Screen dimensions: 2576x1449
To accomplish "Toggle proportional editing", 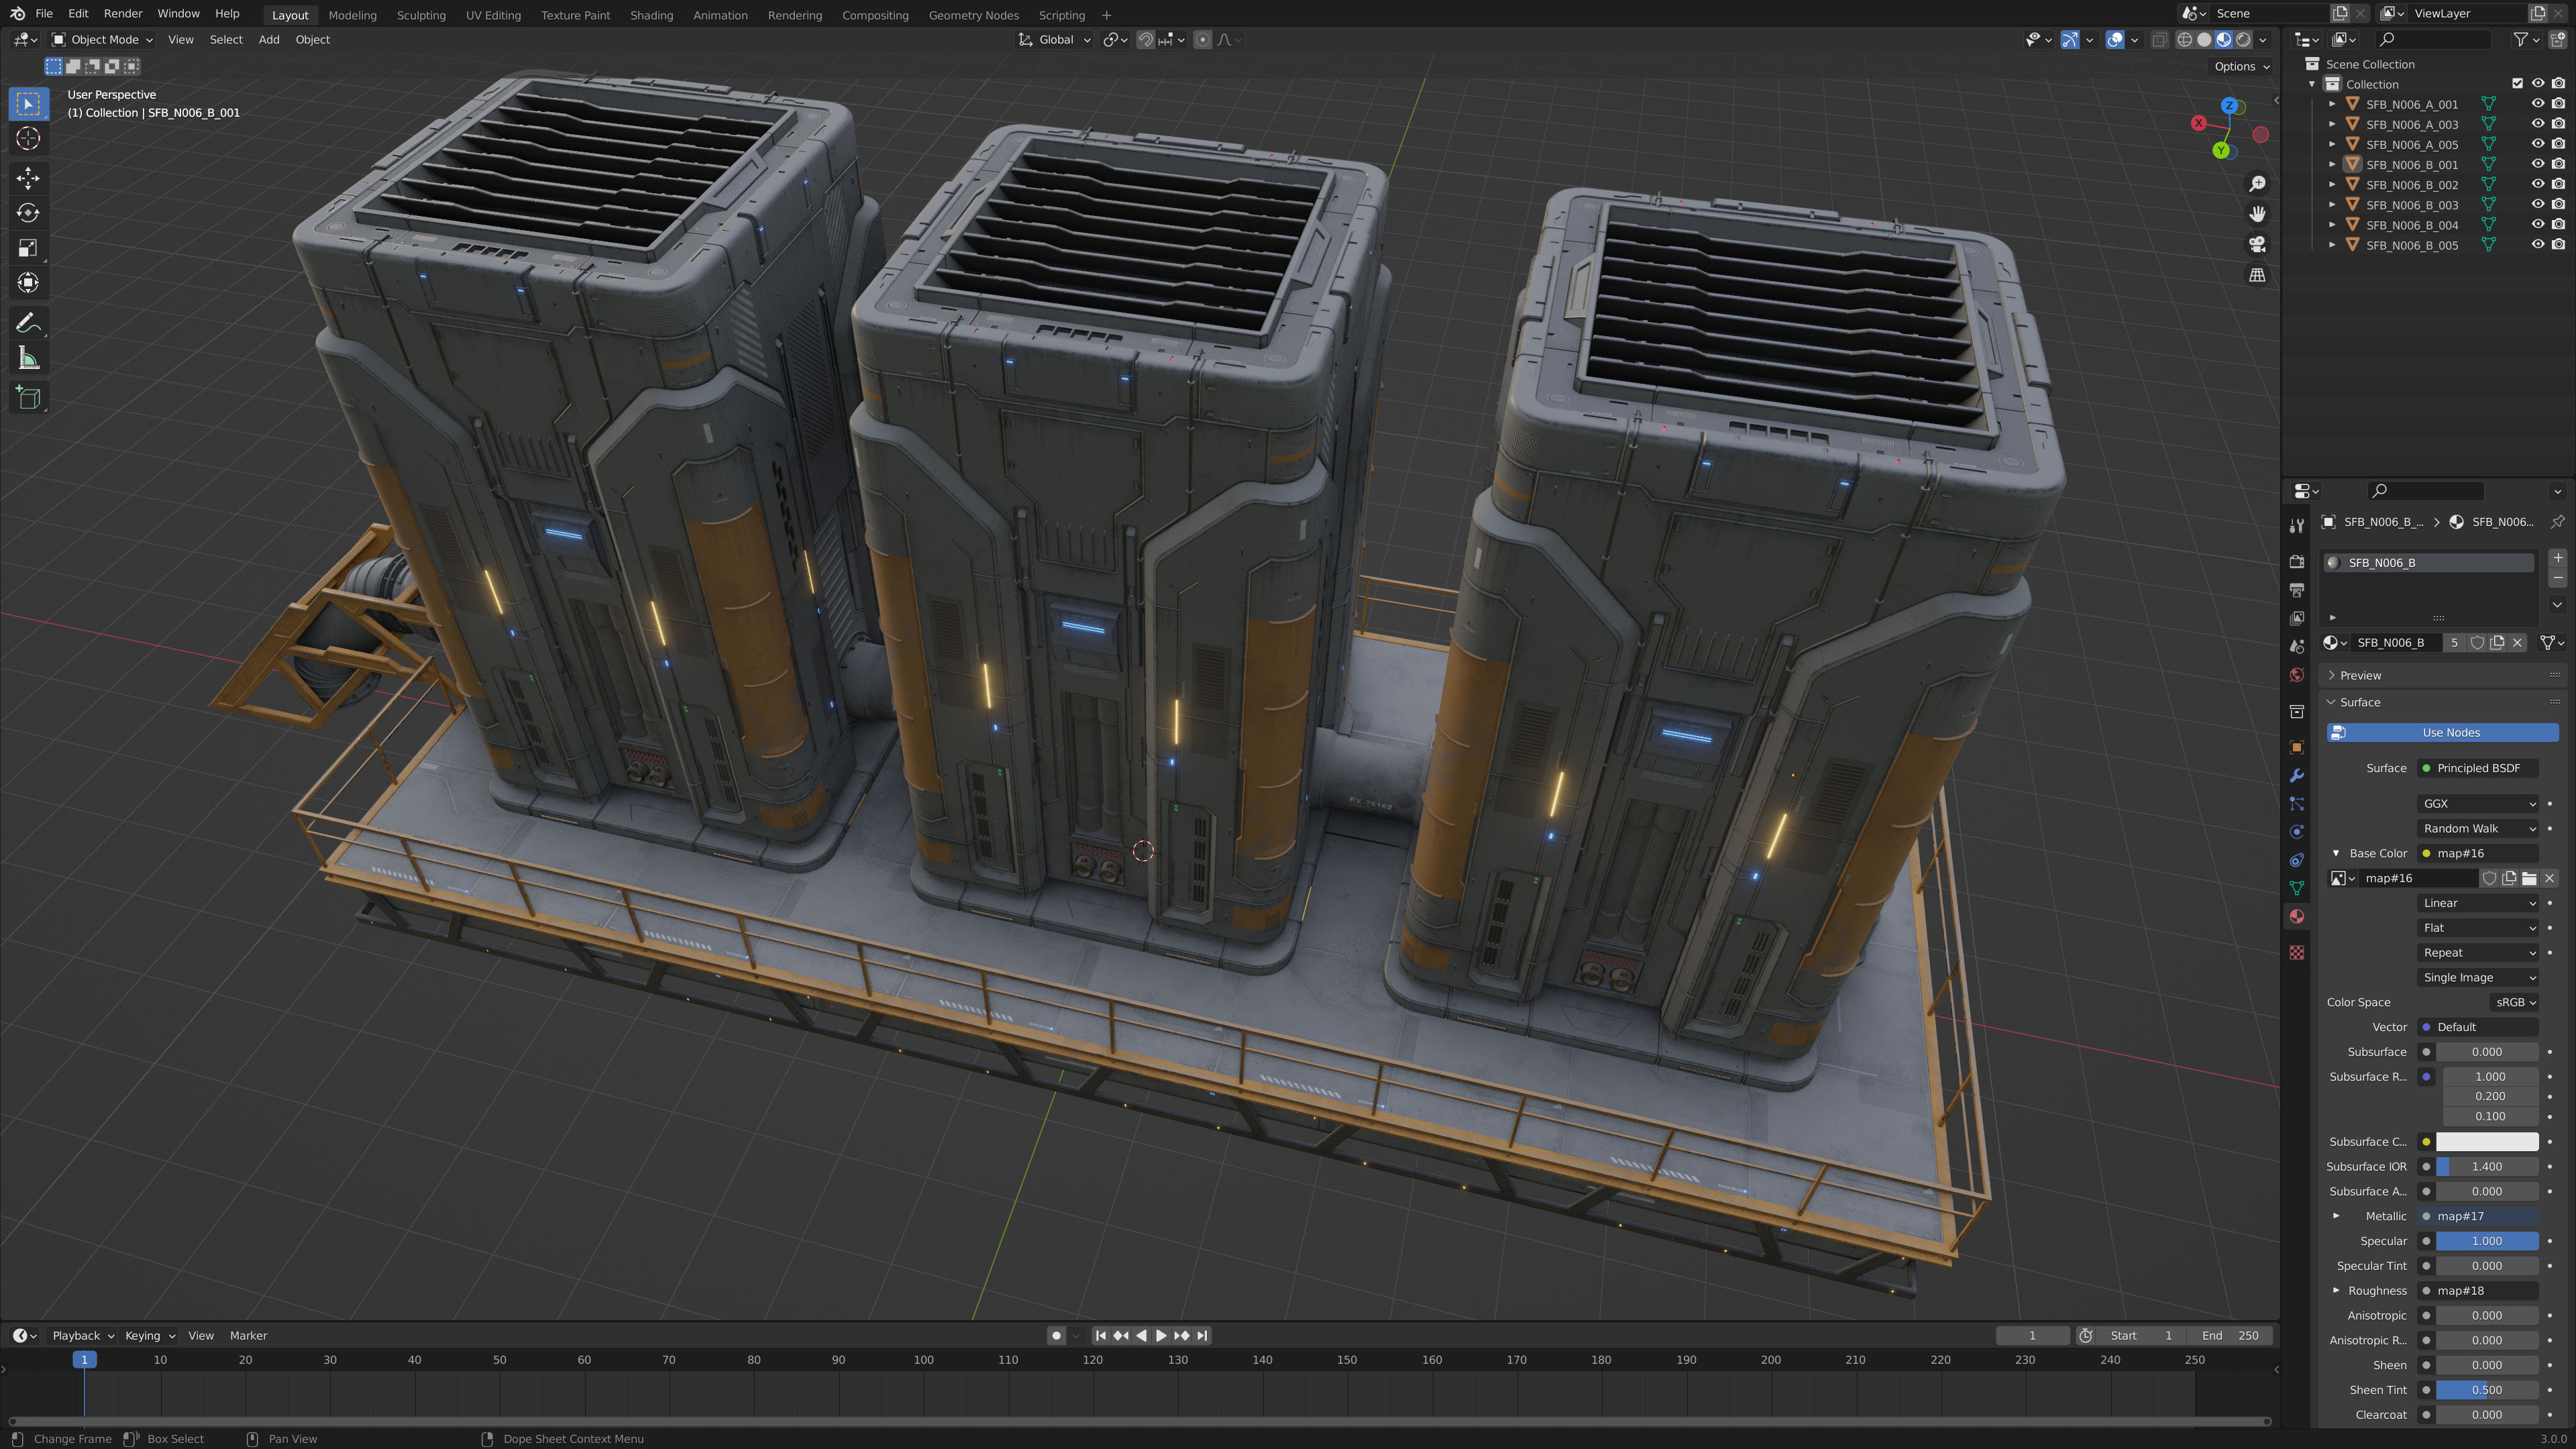I will point(1202,40).
